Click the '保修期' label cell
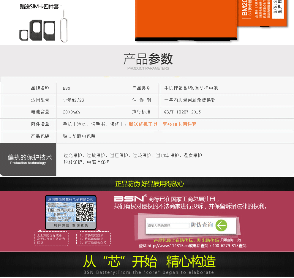 pyautogui.click(x=141, y=100)
